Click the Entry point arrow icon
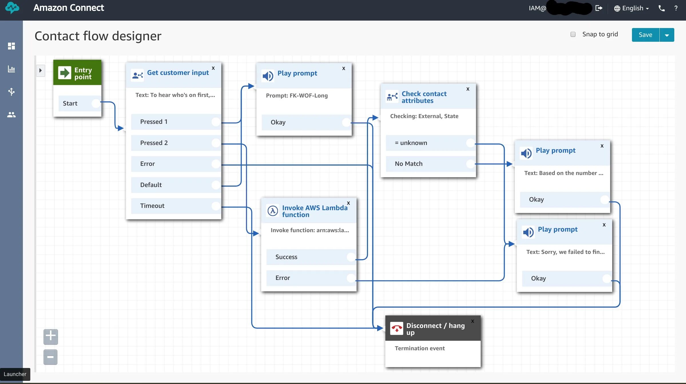The image size is (686, 384). point(65,73)
